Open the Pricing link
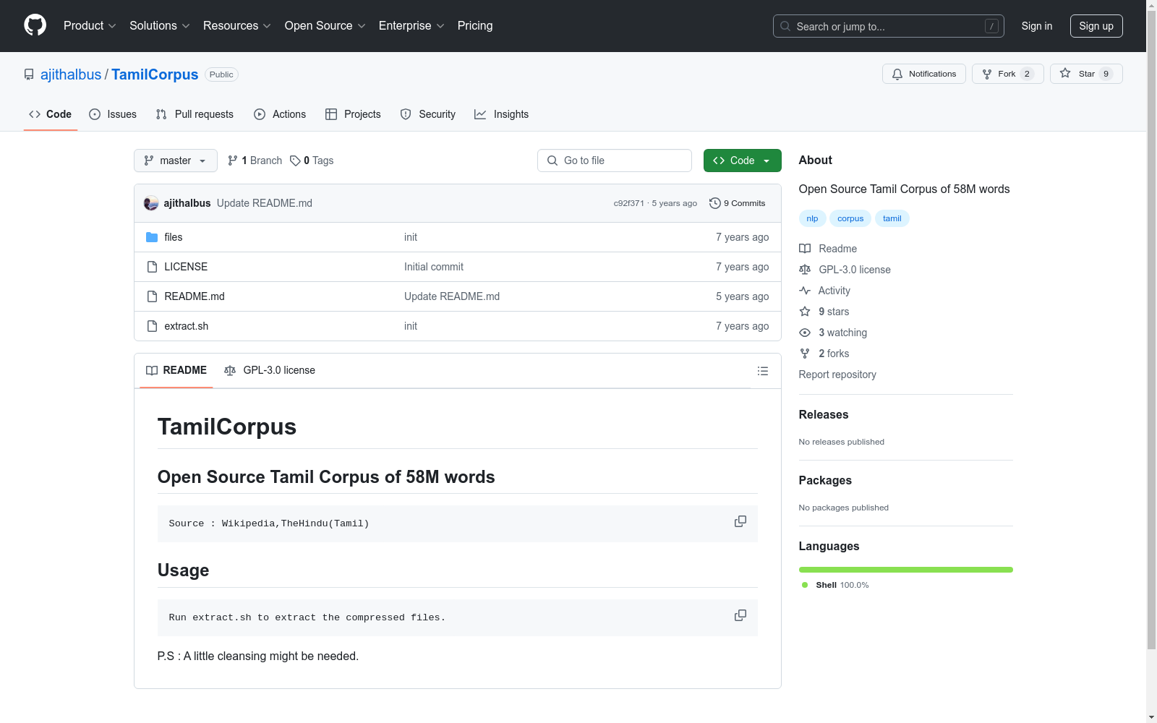1157x723 pixels. [475, 26]
